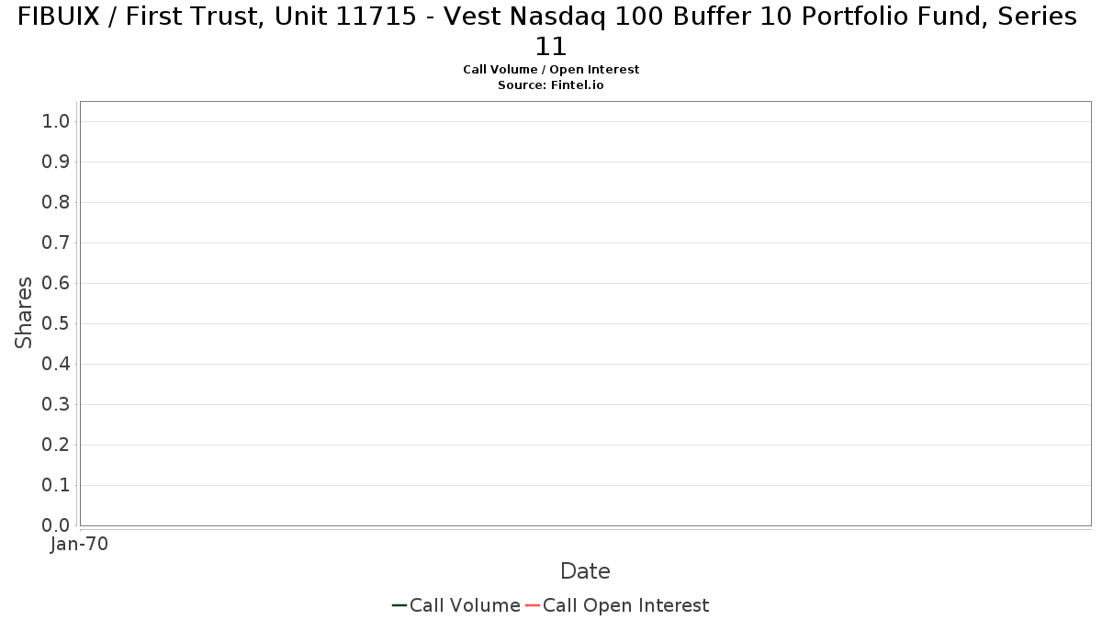Click the 0.2 y-axis tick label
Viewport: 1102px width, 620px height.
56,445
